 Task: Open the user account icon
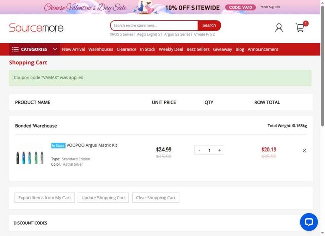coord(279,27)
